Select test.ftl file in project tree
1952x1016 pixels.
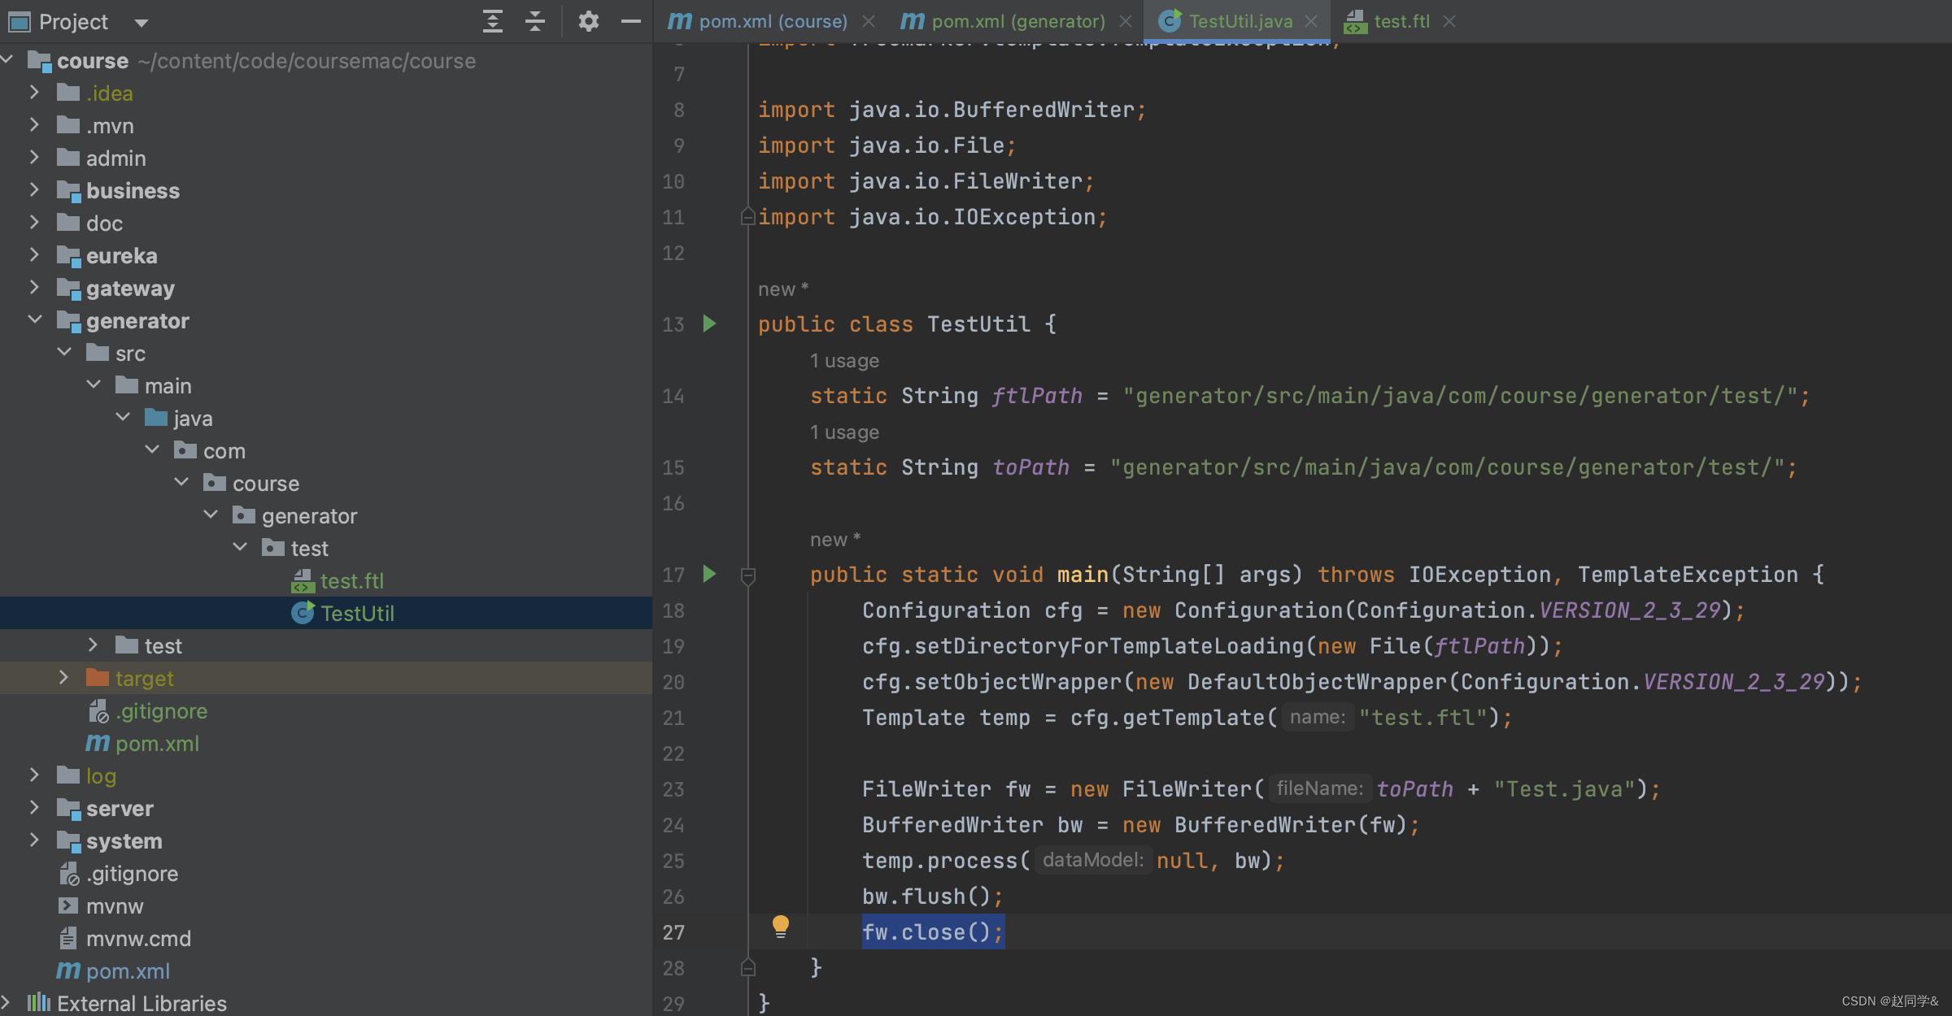pyautogui.click(x=351, y=580)
